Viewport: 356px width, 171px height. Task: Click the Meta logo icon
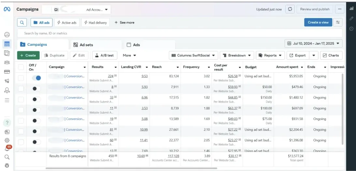[7, 9]
